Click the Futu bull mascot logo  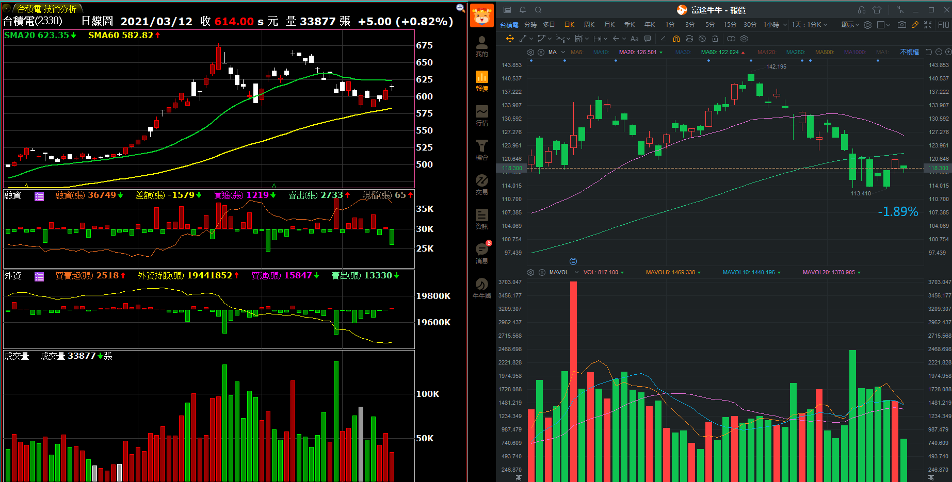(481, 15)
